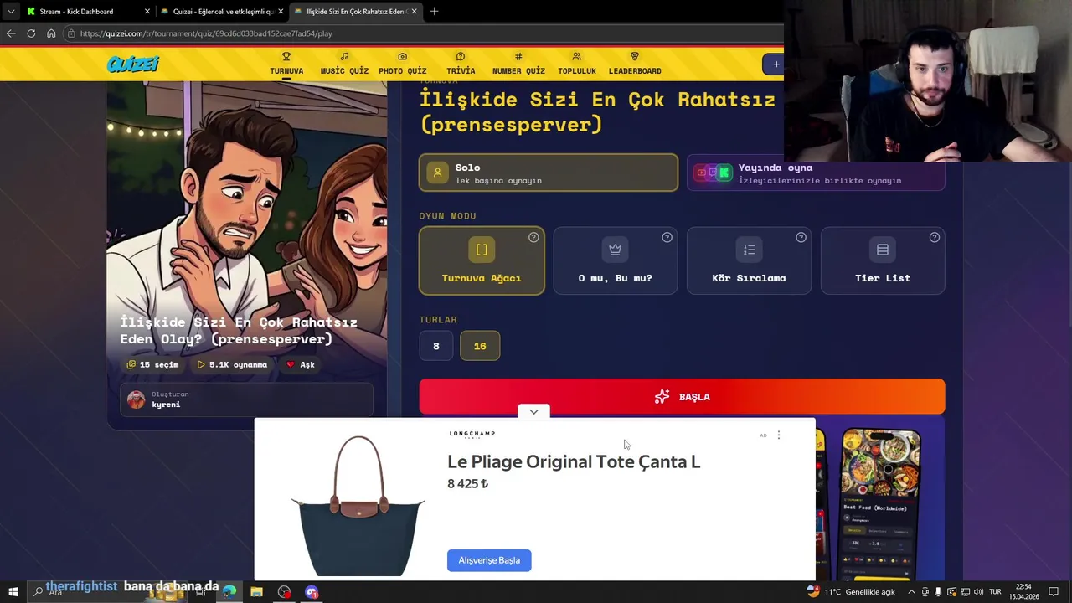Select Yayında oyna streaming mode

816,173
